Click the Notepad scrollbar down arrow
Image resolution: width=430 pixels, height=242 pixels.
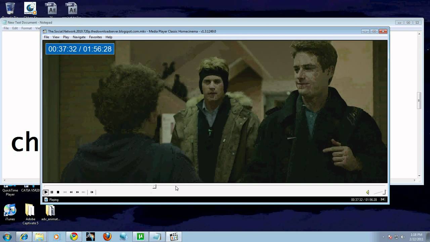click(419, 176)
